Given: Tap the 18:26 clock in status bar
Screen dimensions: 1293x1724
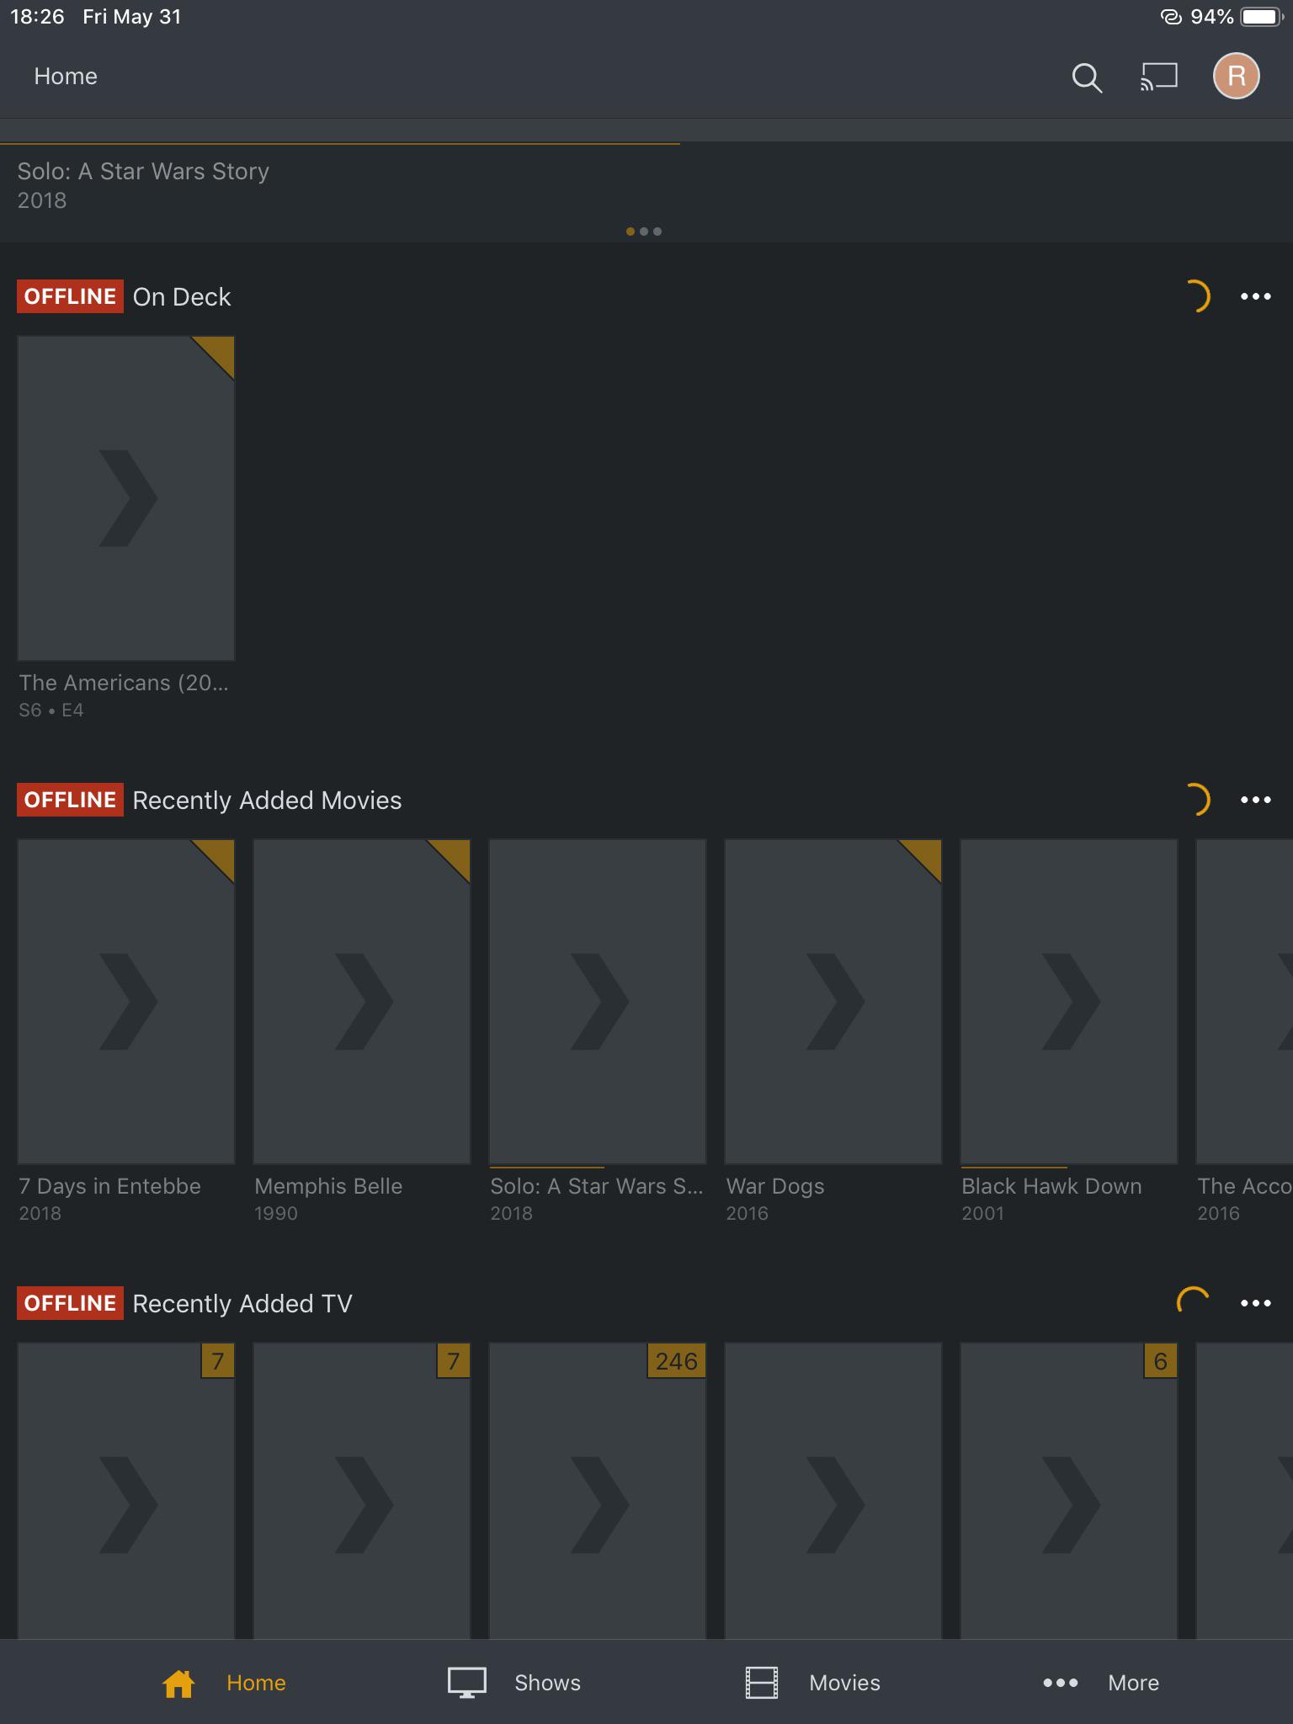Looking at the screenshot, I should (37, 17).
